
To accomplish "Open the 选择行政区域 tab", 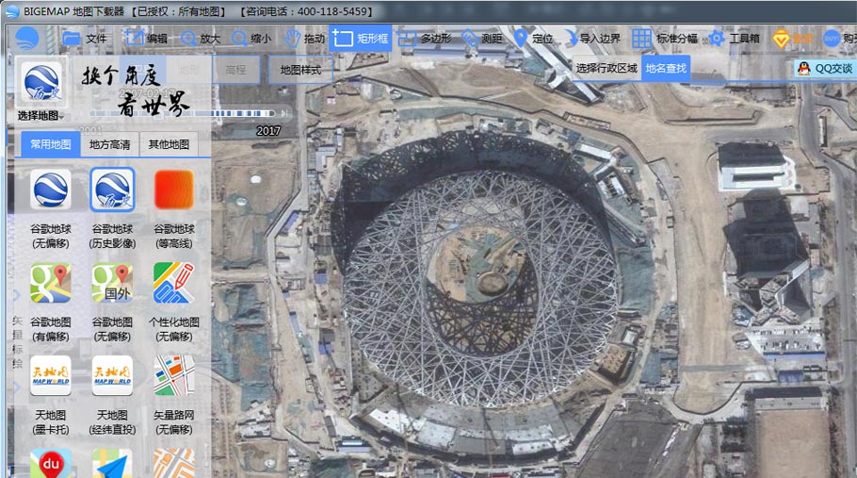I will click(x=606, y=69).
